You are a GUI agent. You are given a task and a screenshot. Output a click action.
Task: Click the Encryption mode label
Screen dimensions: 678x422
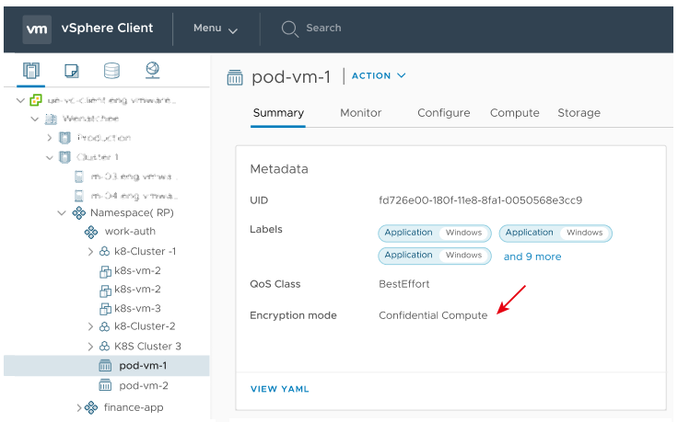(x=293, y=315)
